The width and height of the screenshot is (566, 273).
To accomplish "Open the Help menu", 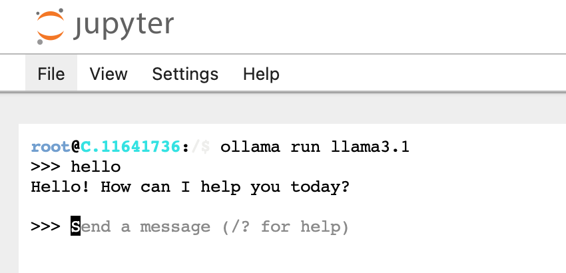I will (x=261, y=73).
